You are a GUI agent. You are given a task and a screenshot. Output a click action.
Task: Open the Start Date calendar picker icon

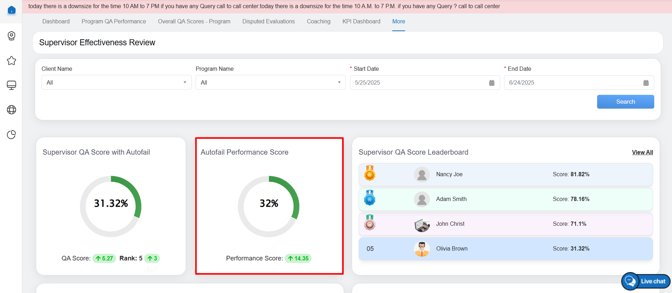(x=492, y=83)
